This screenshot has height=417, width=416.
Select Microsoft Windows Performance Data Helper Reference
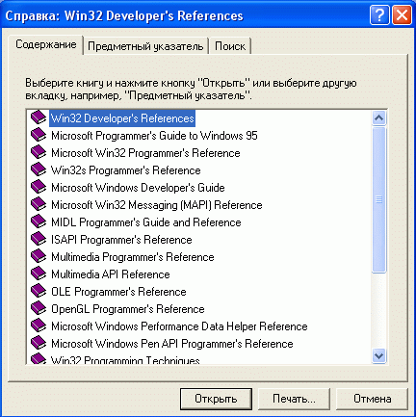(179, 326)
